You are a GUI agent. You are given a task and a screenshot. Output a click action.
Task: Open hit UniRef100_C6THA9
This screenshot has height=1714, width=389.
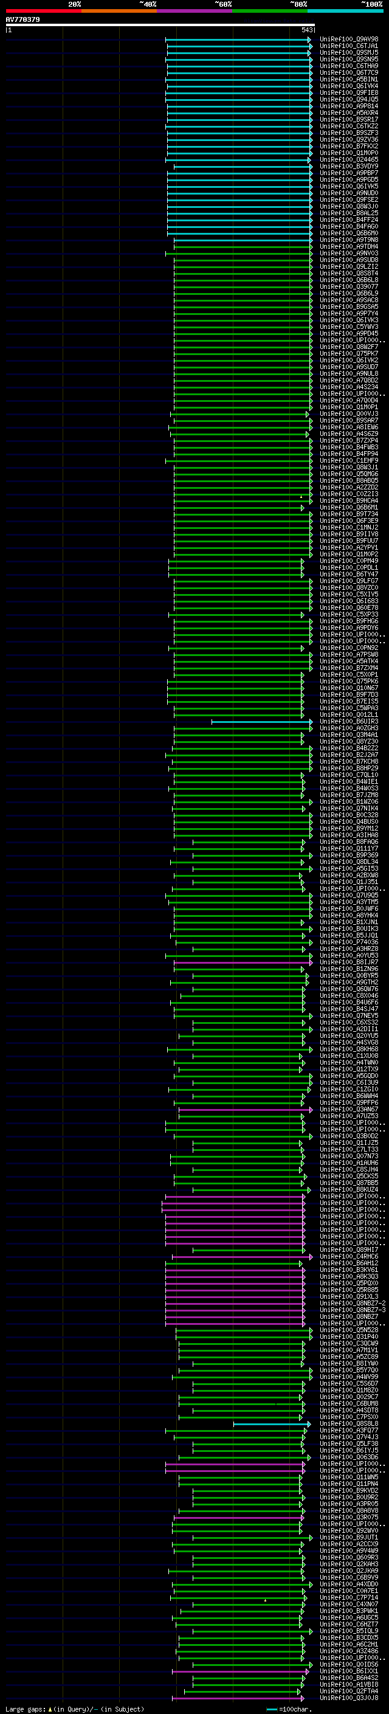pyautogui.click(x=348, y=66)
